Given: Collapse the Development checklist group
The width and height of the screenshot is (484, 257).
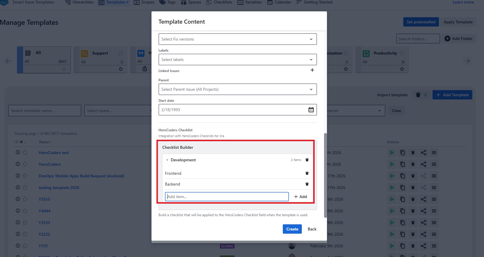Looking at the screenshot, I should 167,160.
